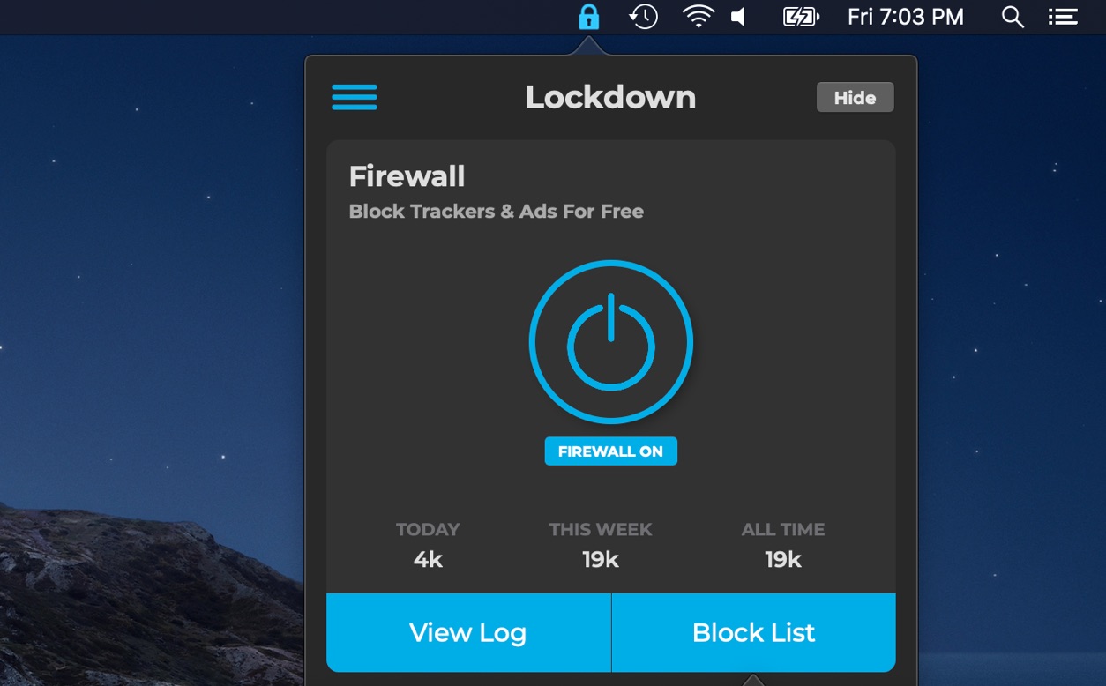Select the ALL TIME 19k statistic

tap(783, 544)
